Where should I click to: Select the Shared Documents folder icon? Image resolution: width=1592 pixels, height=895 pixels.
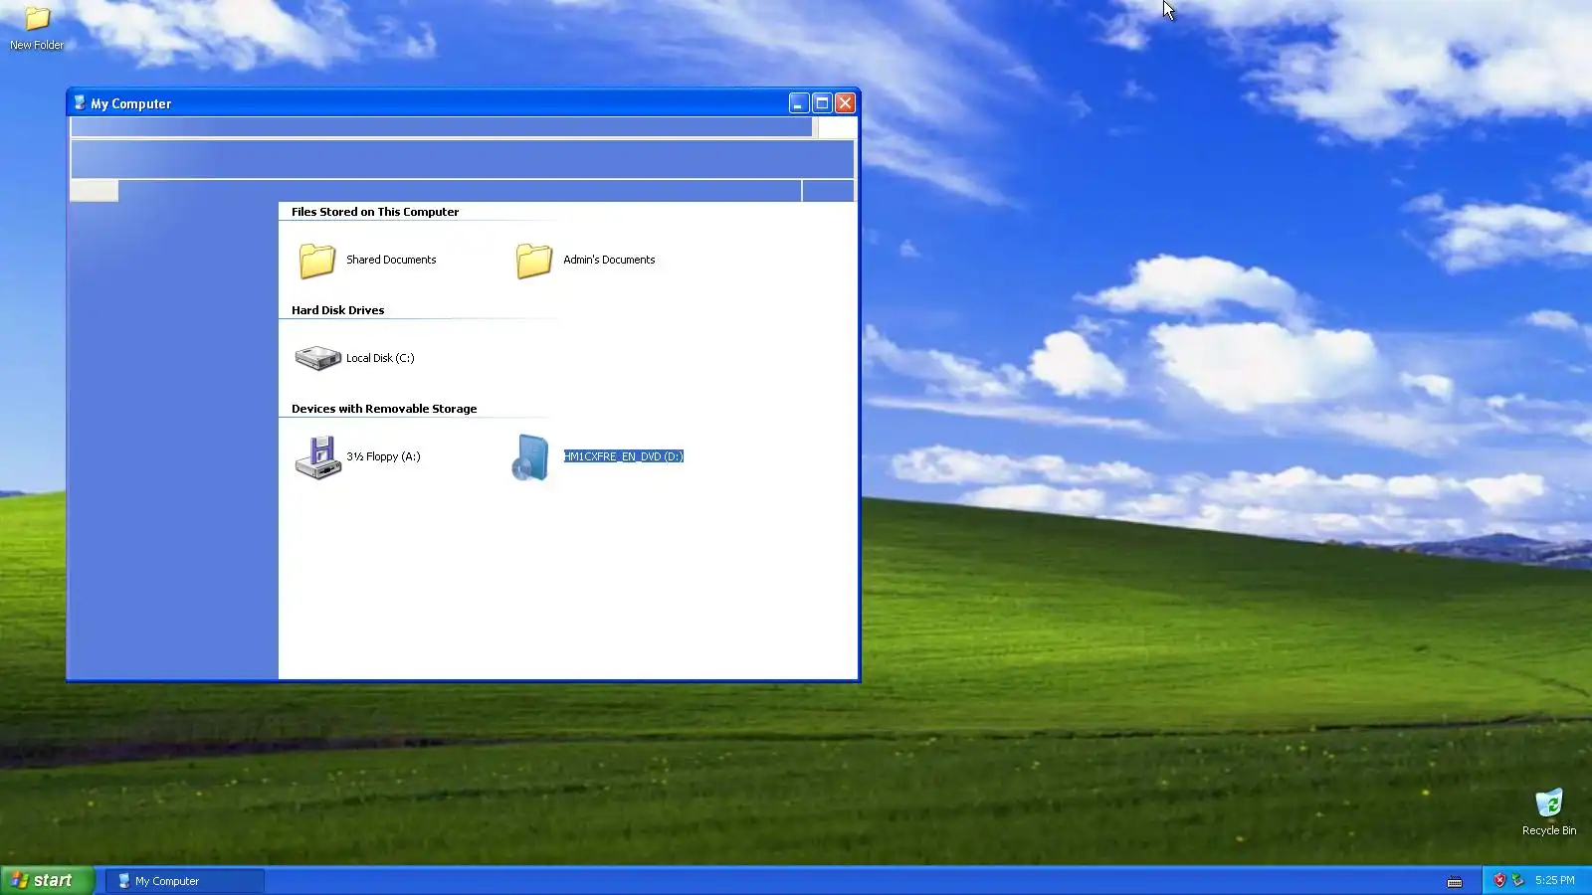(x=317, y=261)
